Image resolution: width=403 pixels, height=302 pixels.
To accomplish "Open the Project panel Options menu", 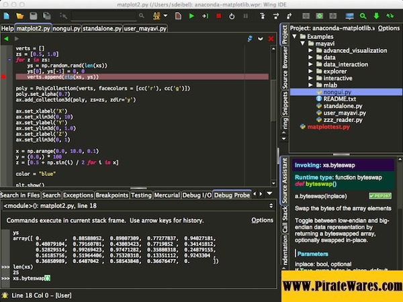I will point(388,28).
